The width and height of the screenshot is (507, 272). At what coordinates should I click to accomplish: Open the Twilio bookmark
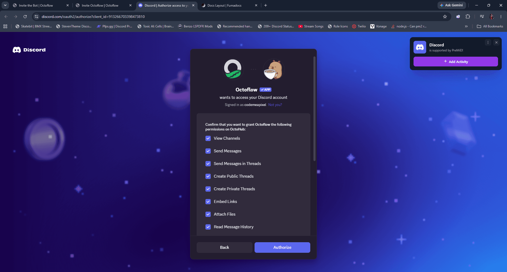(x=359, y=26)
